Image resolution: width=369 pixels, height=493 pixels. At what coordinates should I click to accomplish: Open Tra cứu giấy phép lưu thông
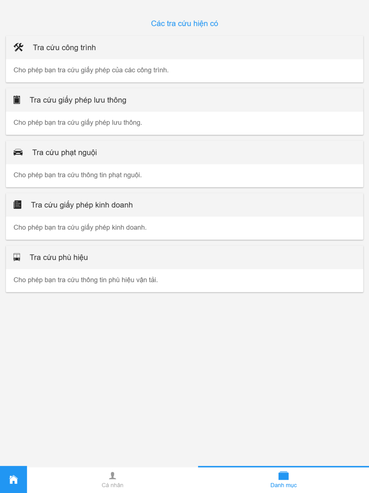coord(78,100)
